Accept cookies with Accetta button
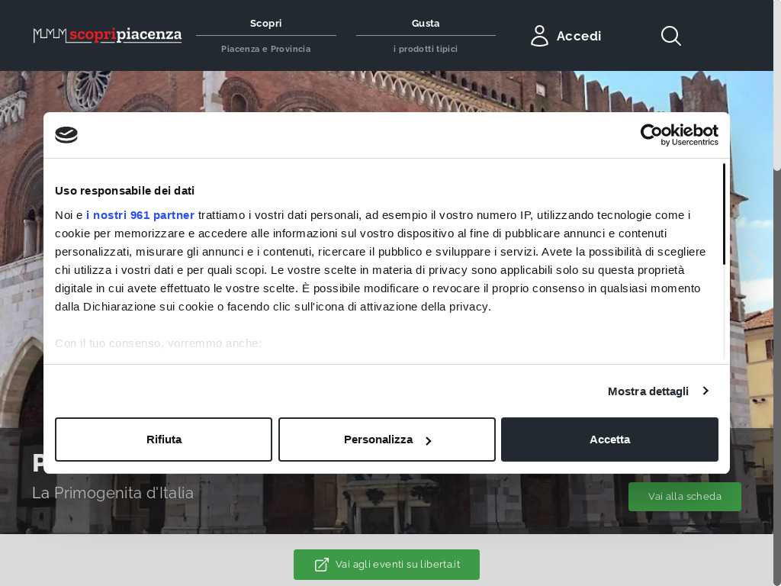This screenshot has height=586, width=781. tap(609, 439)
